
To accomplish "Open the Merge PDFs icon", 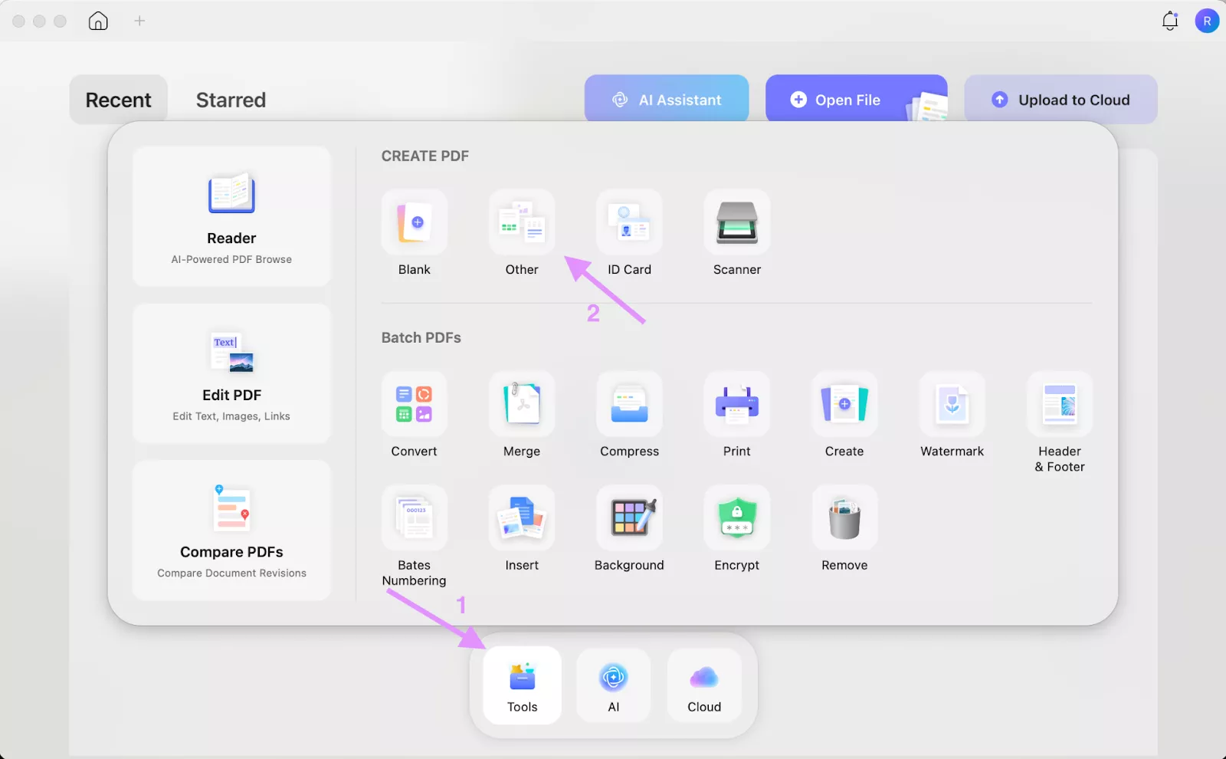I will (x=522, y=404).
